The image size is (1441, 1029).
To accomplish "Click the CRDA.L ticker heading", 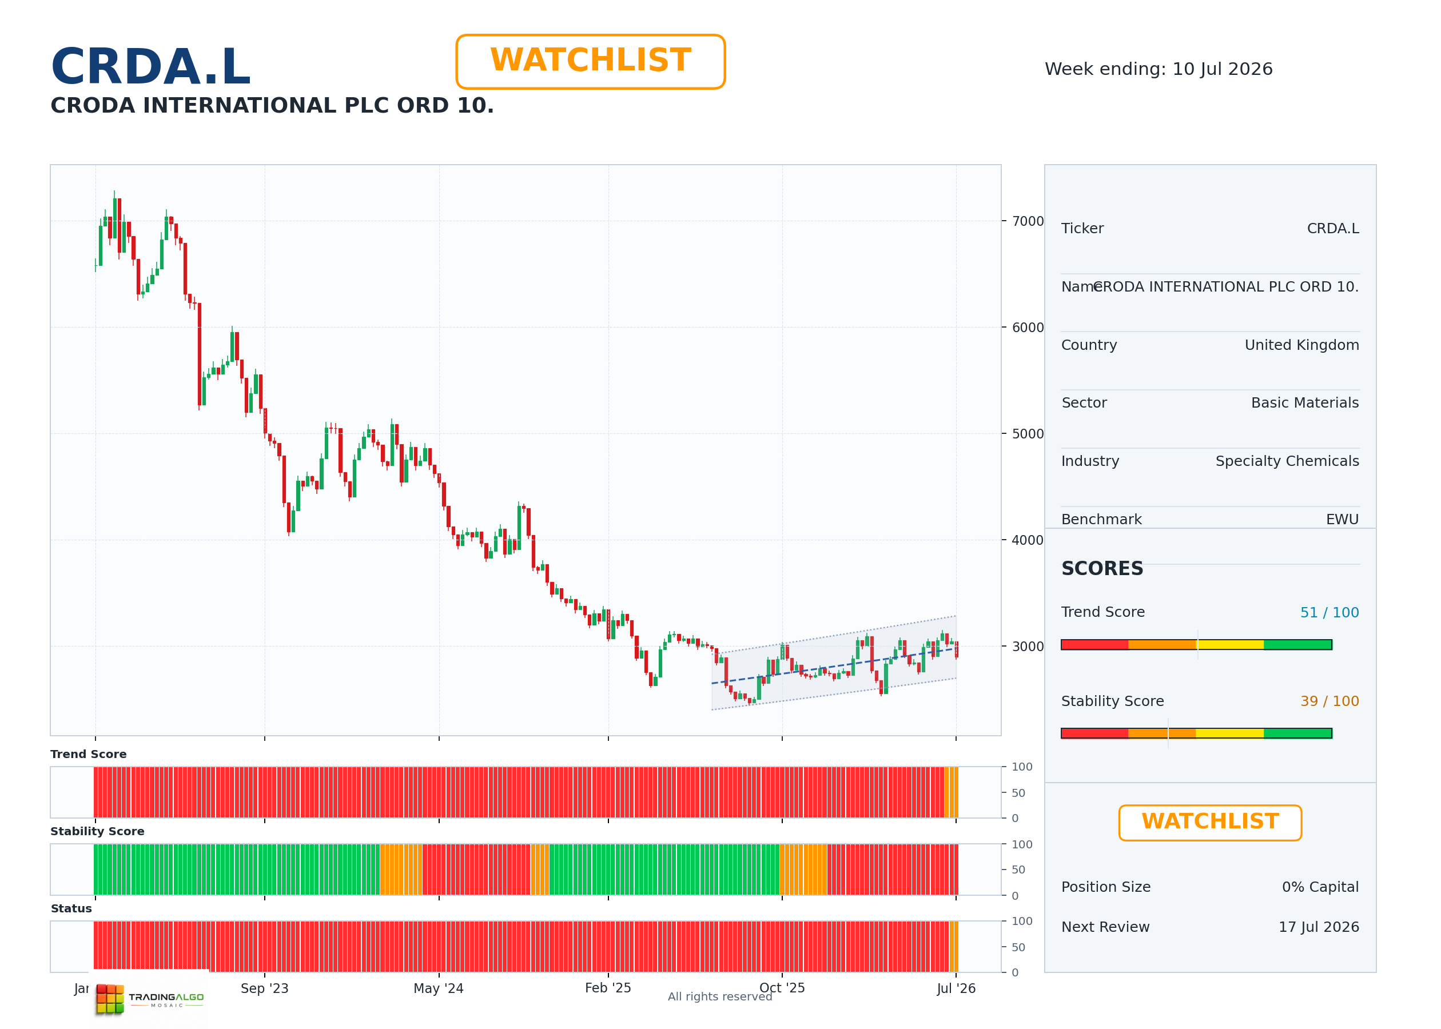I will (x=151, y=66).
